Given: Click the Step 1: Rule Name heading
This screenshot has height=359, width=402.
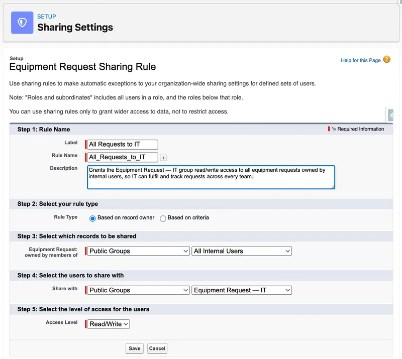Looking at the screenshot, I should 44,130.
